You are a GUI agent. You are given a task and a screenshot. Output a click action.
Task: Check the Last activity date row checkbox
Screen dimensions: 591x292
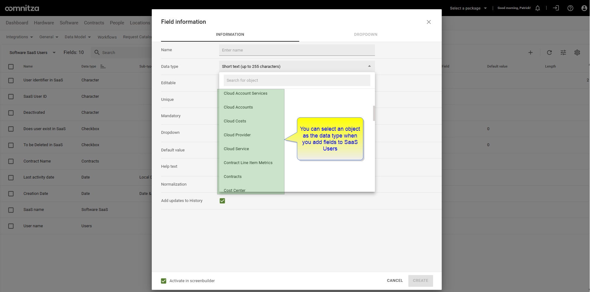coord(11,178)
